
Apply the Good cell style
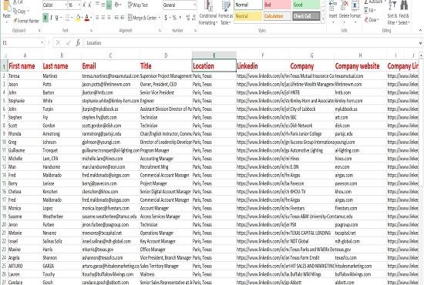[x=306, y=5]
